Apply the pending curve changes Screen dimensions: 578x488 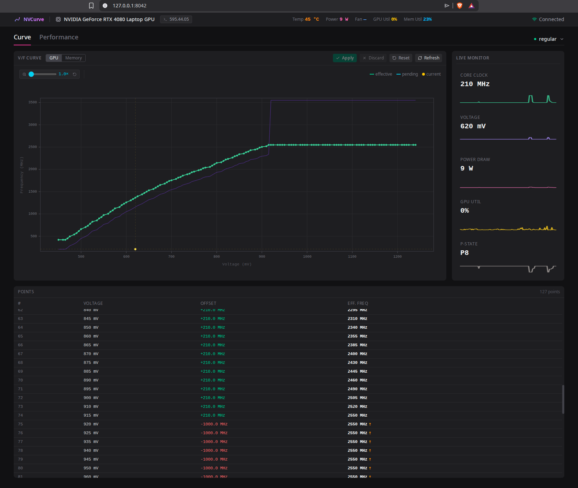345,58
